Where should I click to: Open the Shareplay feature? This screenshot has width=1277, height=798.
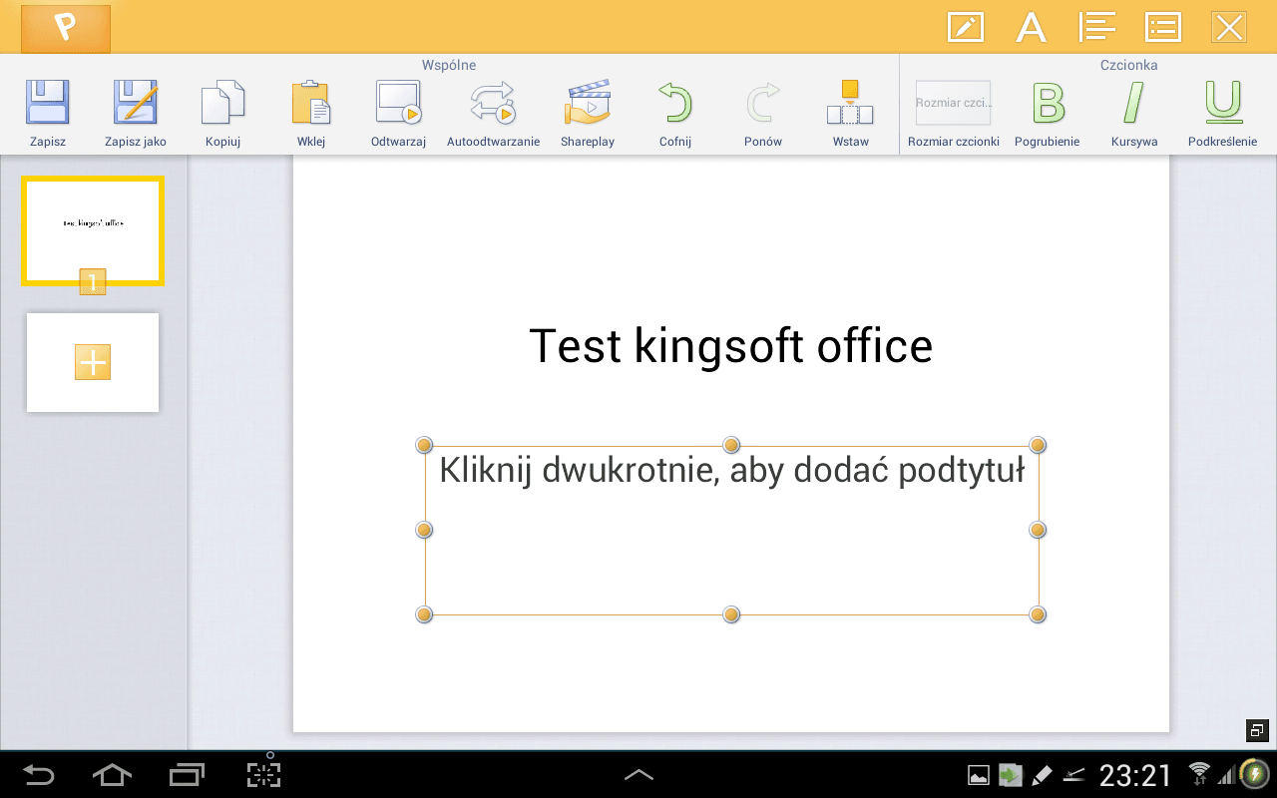587,103
